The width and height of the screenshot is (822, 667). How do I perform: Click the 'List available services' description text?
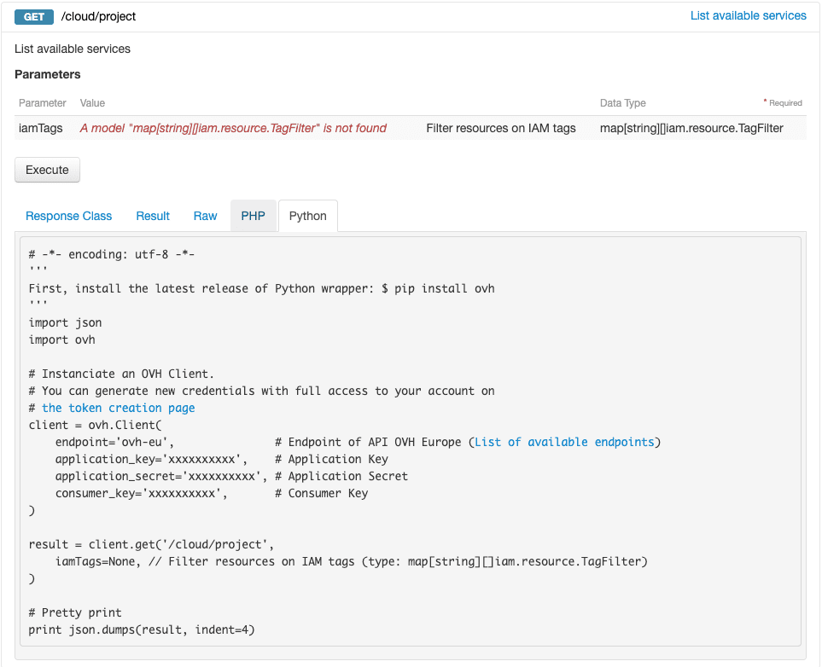coord(73,49)
